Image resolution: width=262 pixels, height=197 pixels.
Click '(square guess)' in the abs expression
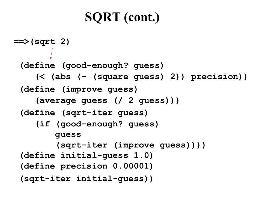(x=128, y=77)
